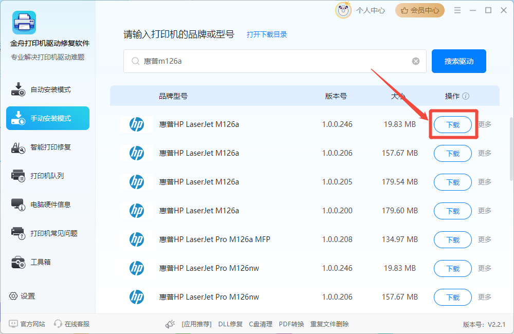Click the 版本号 column header

pyautogui.click(x=336, y=96)
